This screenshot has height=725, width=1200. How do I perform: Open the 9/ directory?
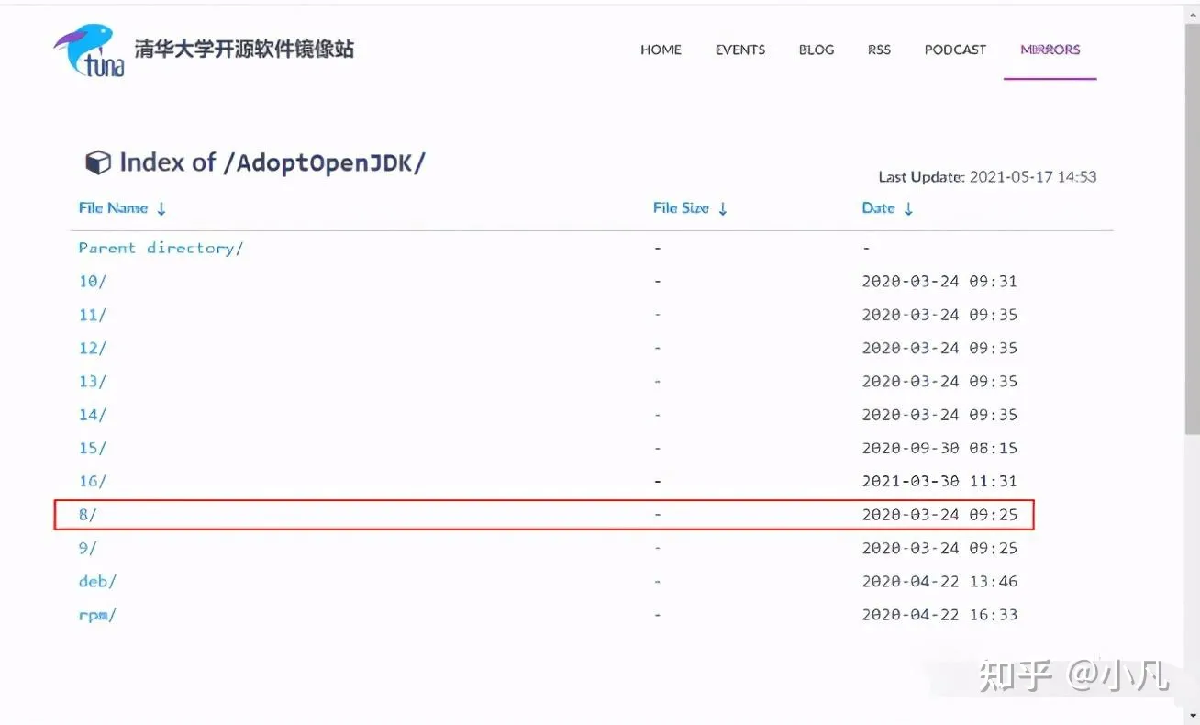(88, 548)
